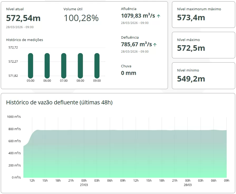Click the Volume útil 100,28% value
This screenshot has width=236, height=194.
[81, 18]
